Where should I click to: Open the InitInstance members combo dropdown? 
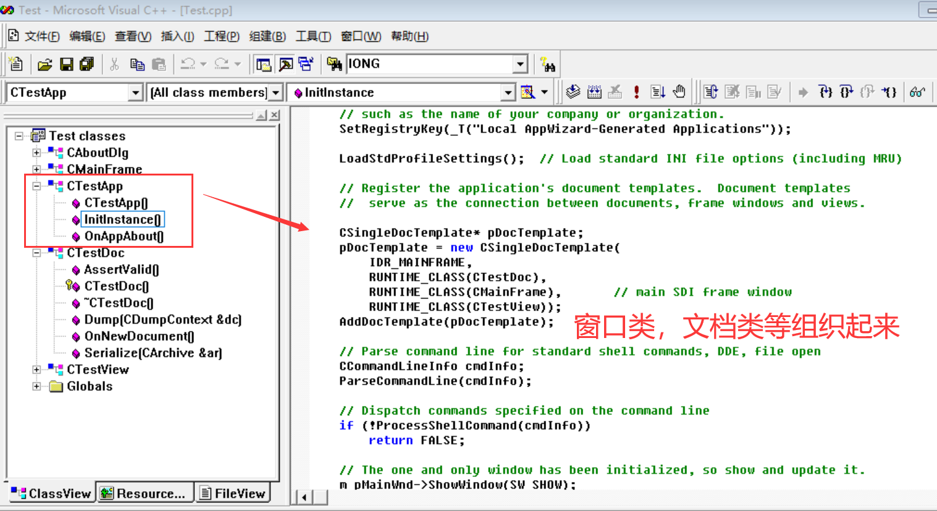point(508,93)
